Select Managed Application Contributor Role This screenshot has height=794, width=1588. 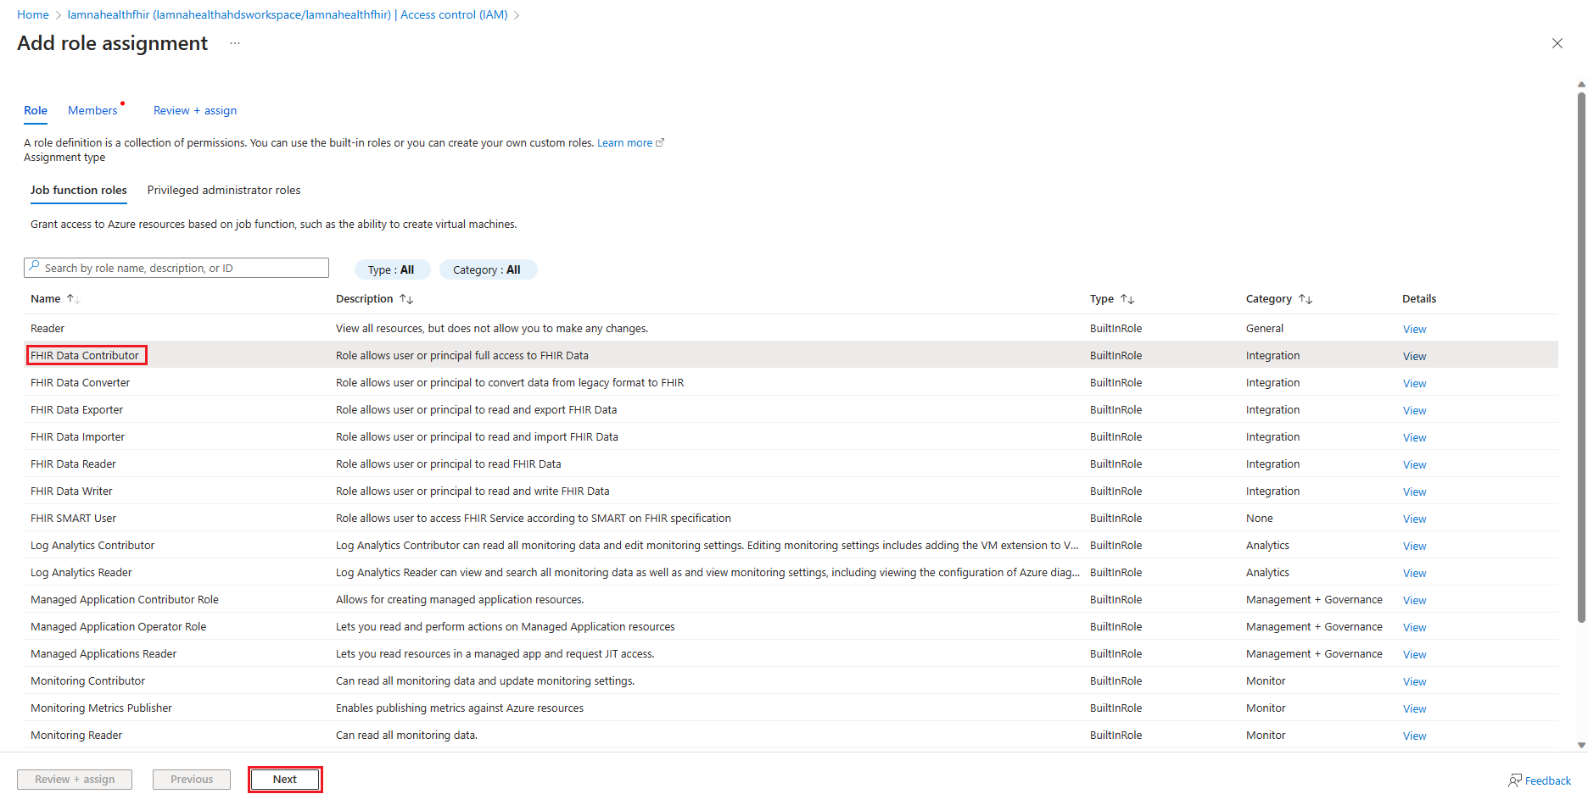[x=791, y=599]
